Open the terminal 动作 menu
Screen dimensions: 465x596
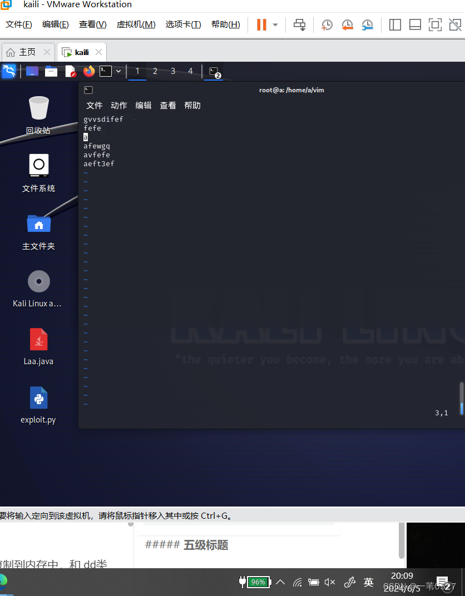click(x=118, y=105)
